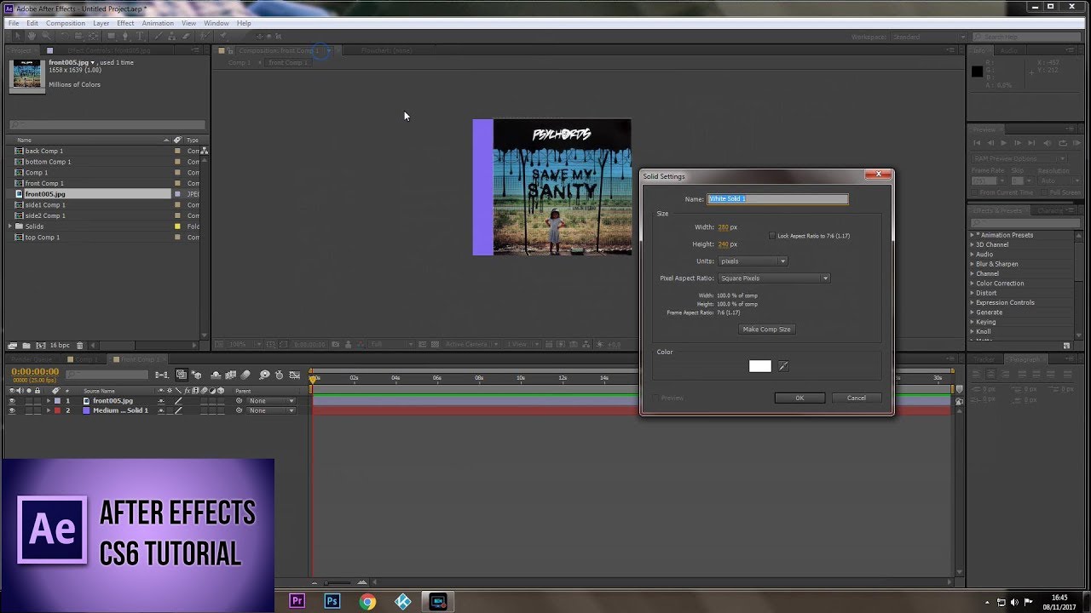Expand the Solids folder in Project panel
The height and width of the screenshot is (613, 1091).
[10, 226]
